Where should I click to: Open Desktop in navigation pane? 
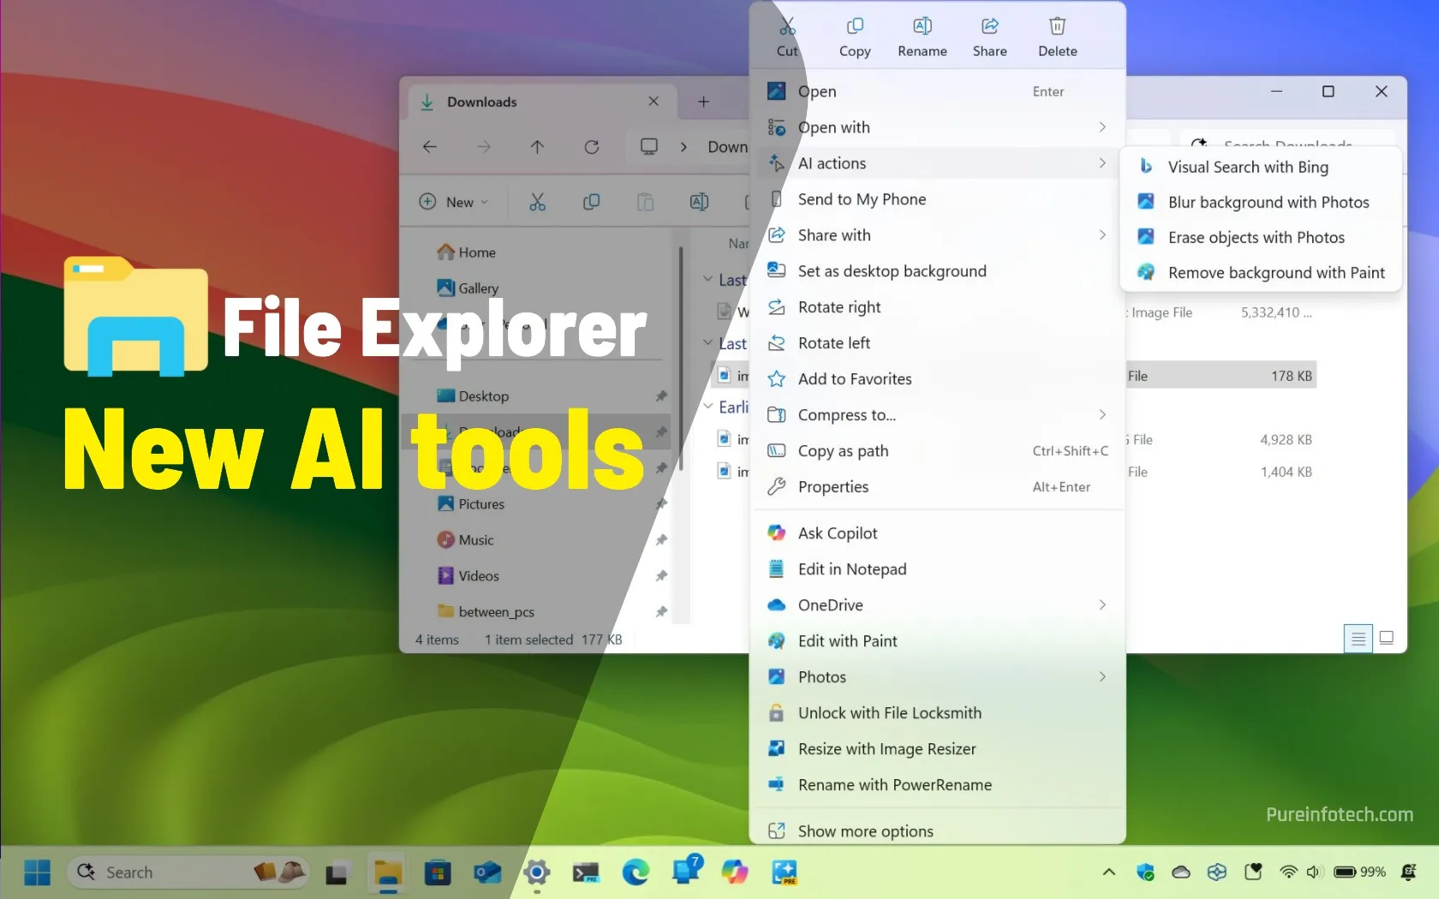coord(473,396)
